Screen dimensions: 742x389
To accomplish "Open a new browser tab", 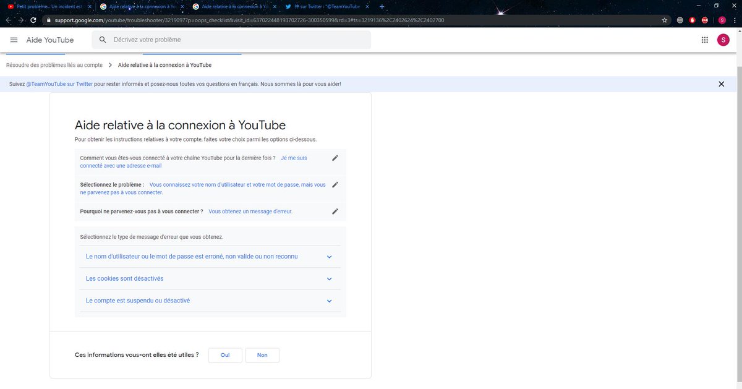I will coord(382,6).
